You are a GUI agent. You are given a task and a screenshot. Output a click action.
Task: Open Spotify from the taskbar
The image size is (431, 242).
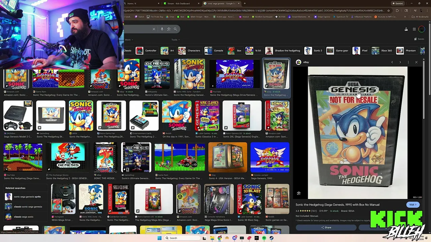point(264,238)
